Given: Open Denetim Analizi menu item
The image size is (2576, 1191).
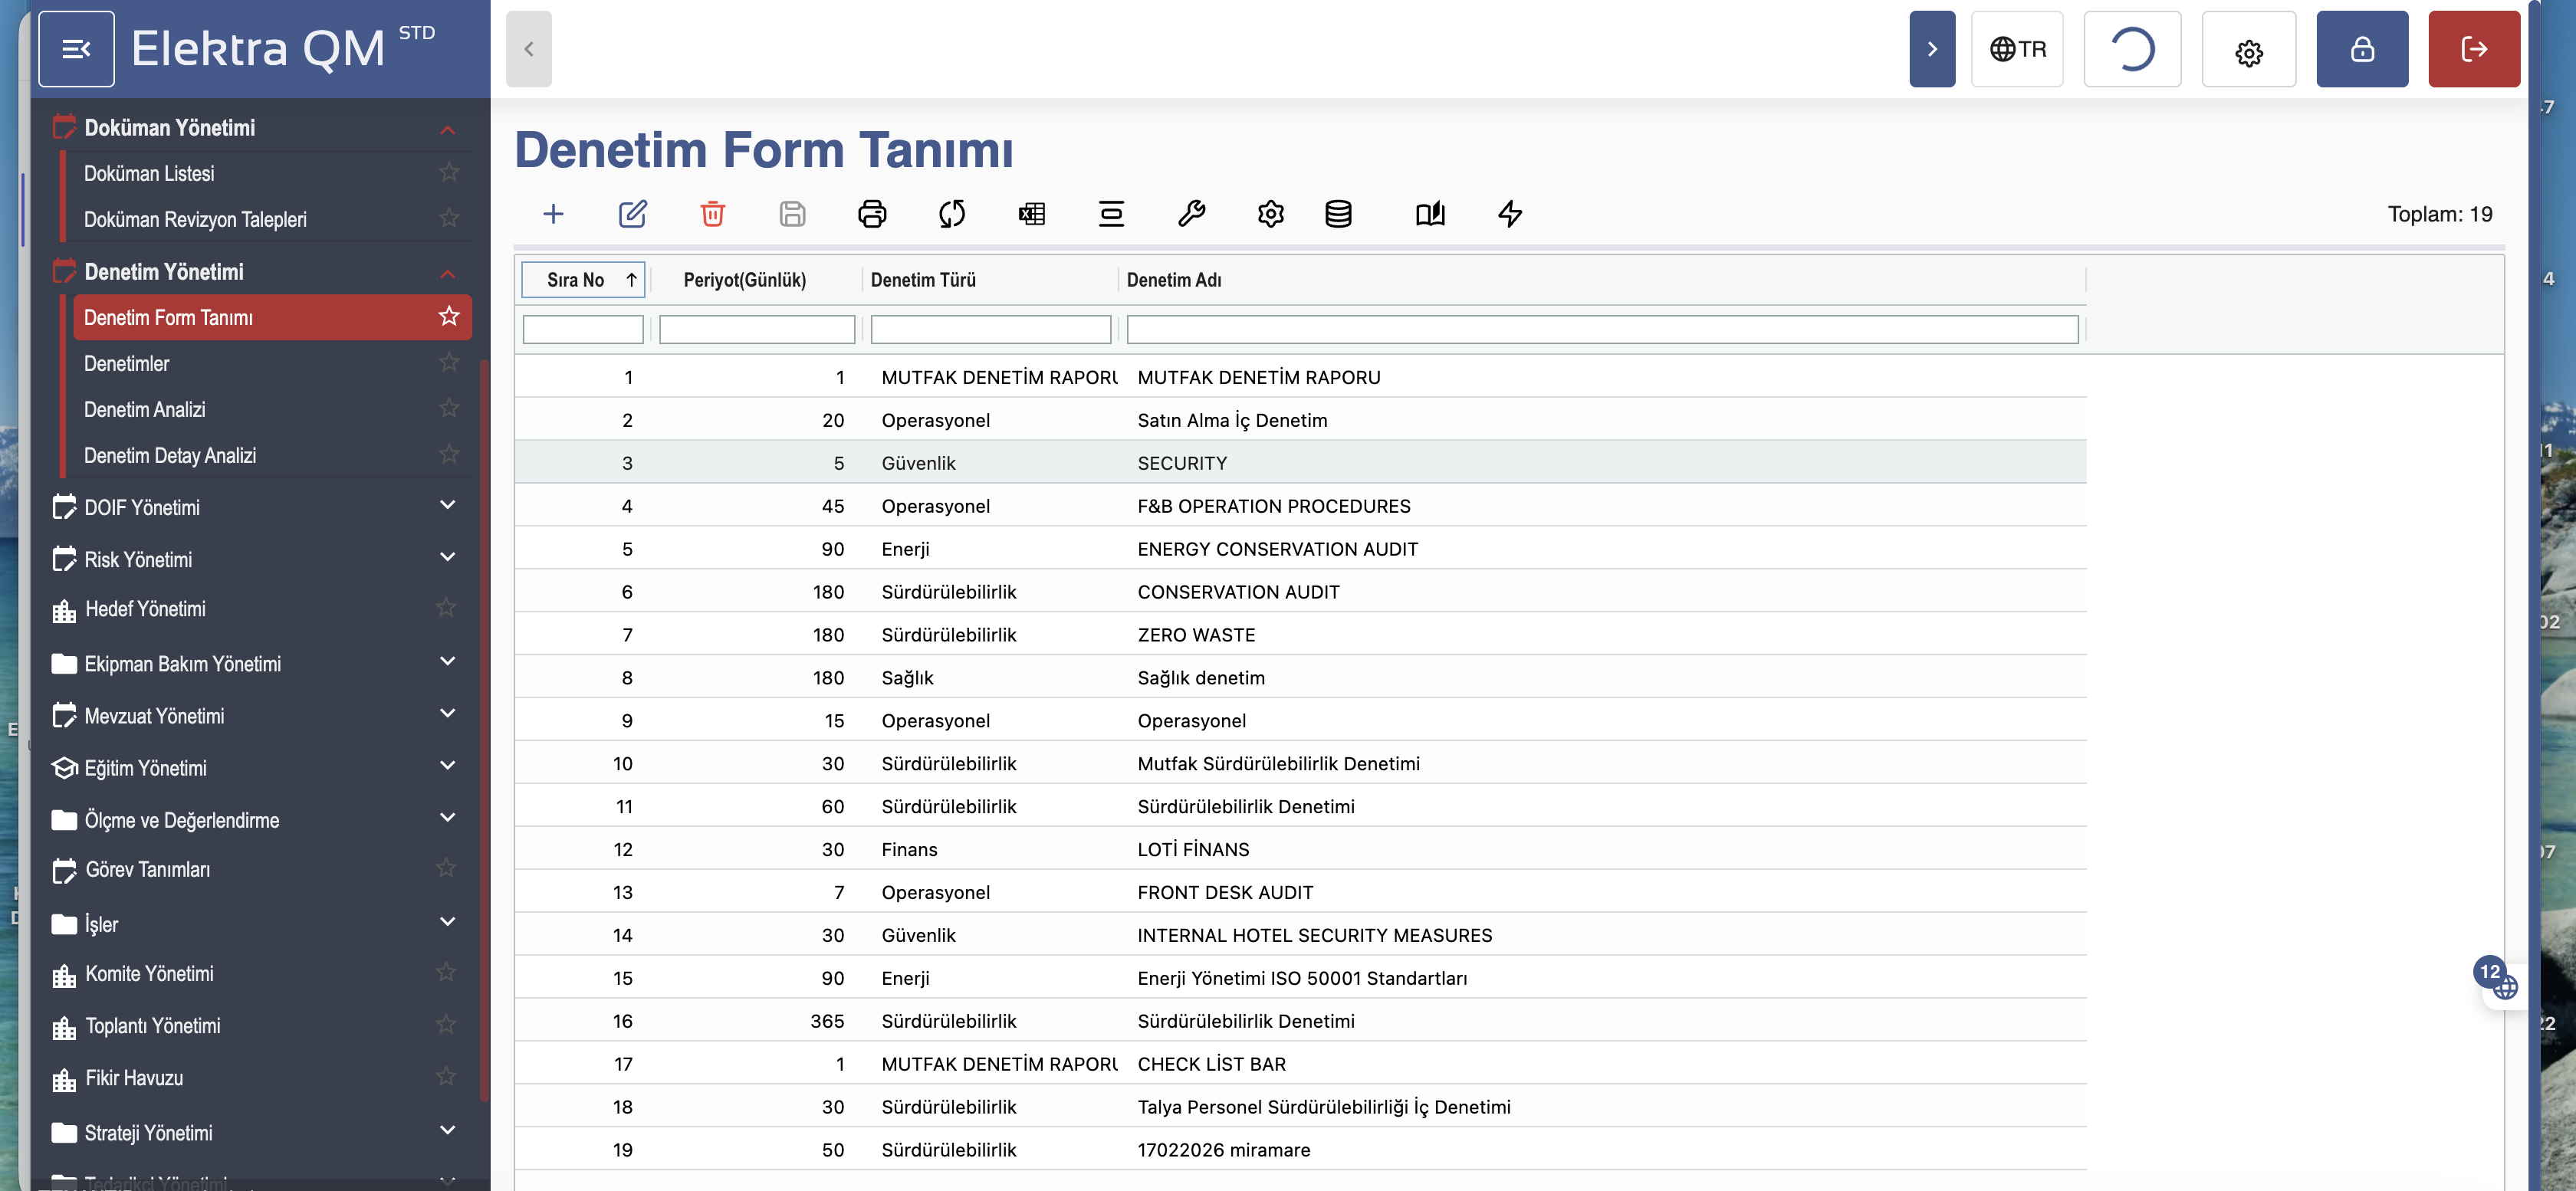Looking at the screenshot, I should click(145, 409).
